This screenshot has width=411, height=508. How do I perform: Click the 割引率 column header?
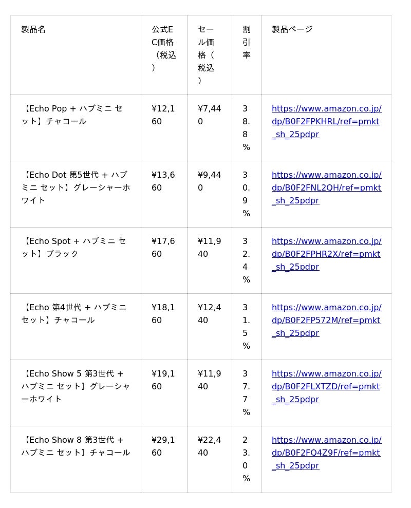click(x=247, y=42)
